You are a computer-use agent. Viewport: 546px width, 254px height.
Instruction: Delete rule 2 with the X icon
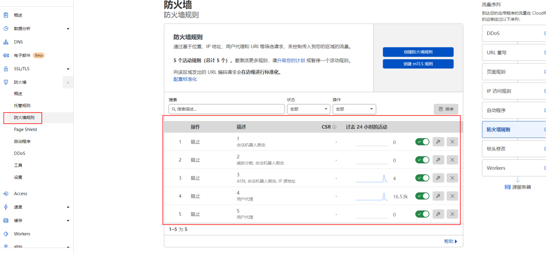[452, 160]
